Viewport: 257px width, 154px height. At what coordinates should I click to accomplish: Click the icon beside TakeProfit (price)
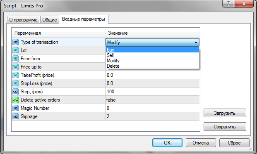[16, 75]
